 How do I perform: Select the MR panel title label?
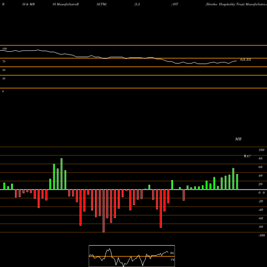coord(238,139)
